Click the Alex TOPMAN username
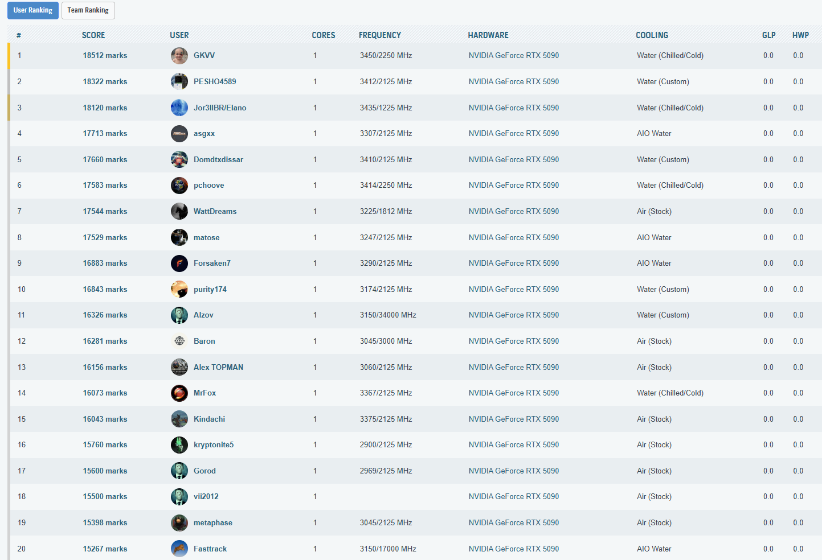The image size is (822, 560). click(x=218, y=367)
